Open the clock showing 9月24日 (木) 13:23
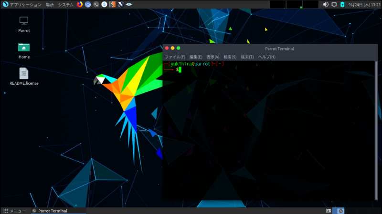Image resolution: width=382 pixels, height=214 pixels. (x=364, y=5)
